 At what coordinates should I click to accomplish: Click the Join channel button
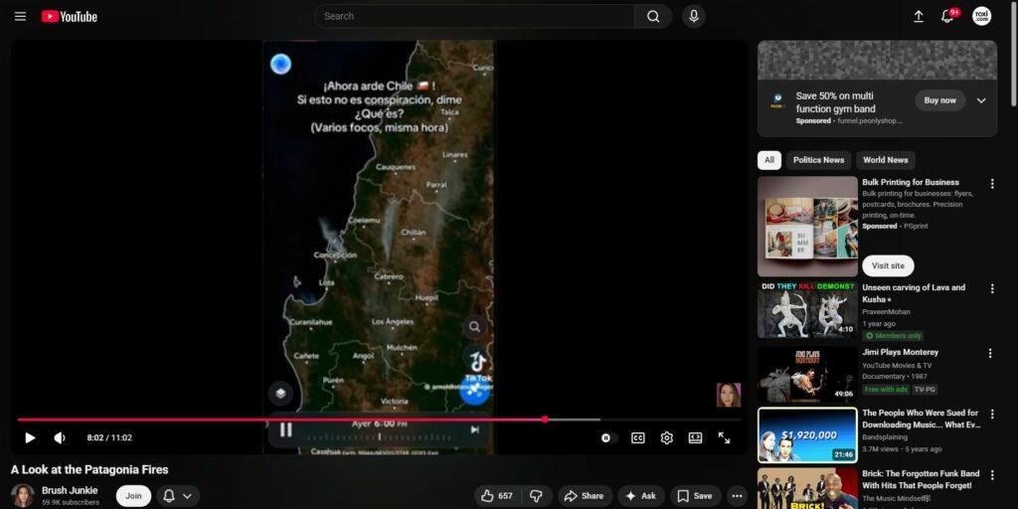(x=133, y=496)
